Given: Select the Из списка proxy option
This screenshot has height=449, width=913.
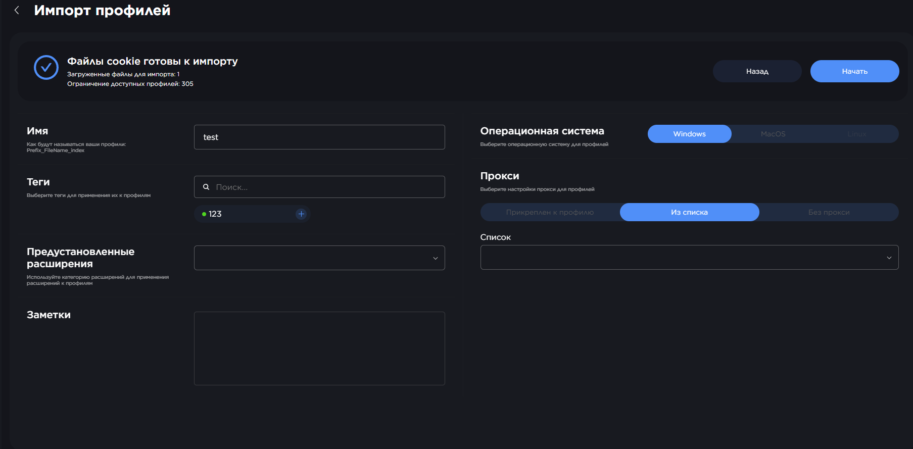Looking at the screenshot, I should point(689,212).
